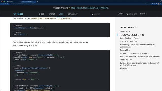Click the Support Ukraine banner text

[61, 8]
